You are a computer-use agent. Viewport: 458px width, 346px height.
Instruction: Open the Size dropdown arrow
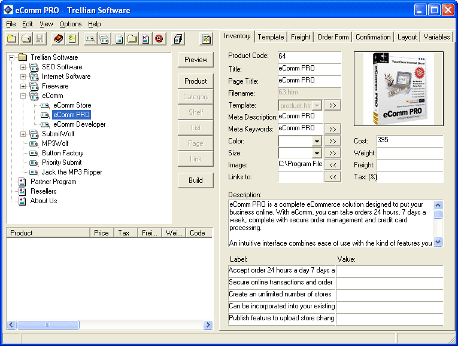[x=317, y=154]
